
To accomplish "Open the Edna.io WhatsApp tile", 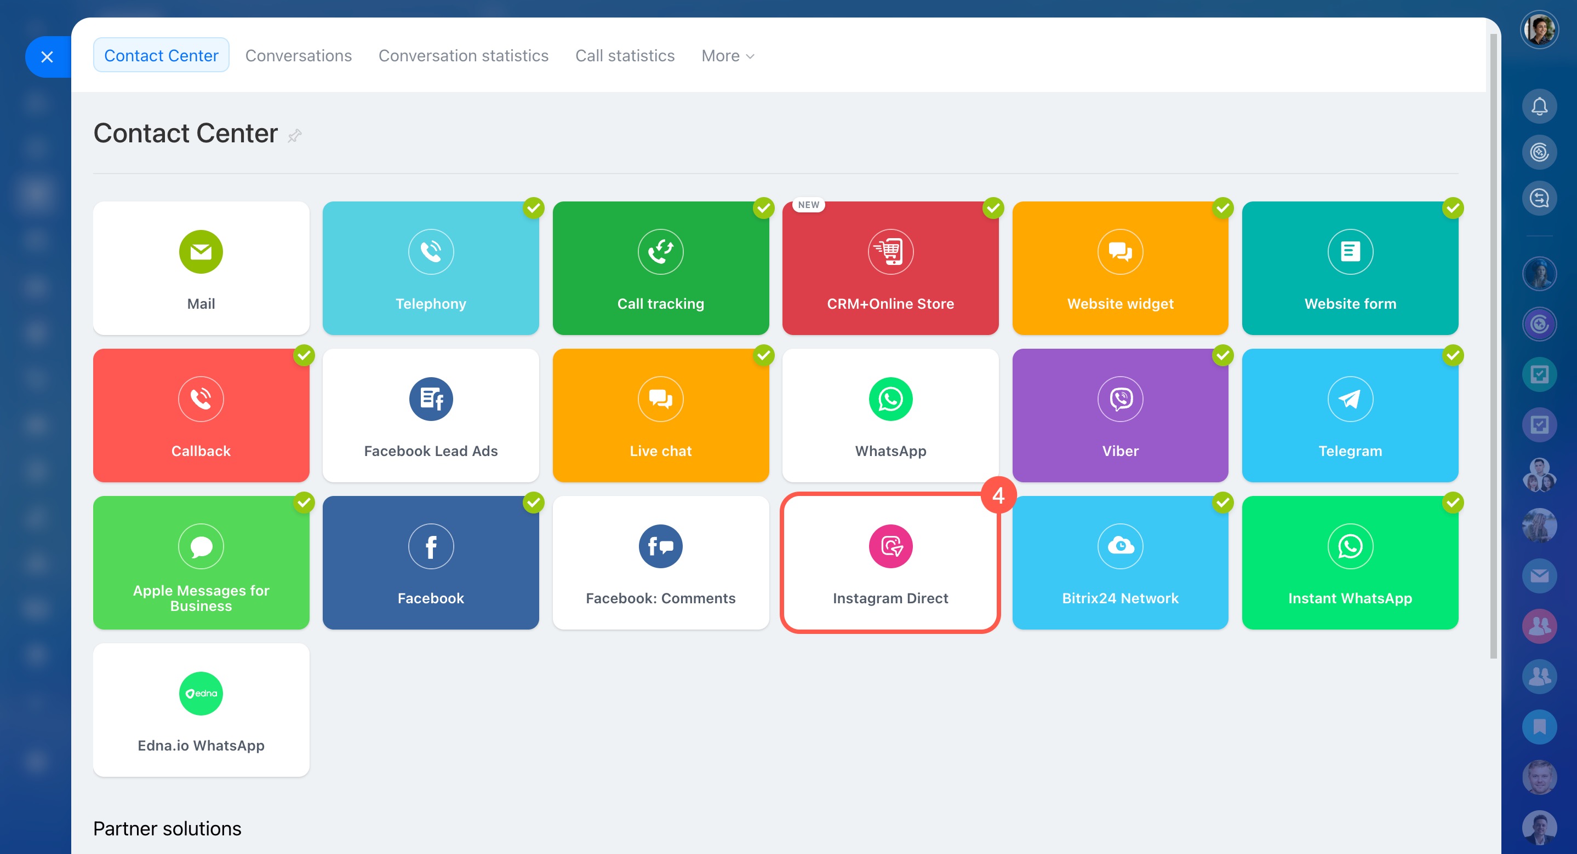I will 201,709.
